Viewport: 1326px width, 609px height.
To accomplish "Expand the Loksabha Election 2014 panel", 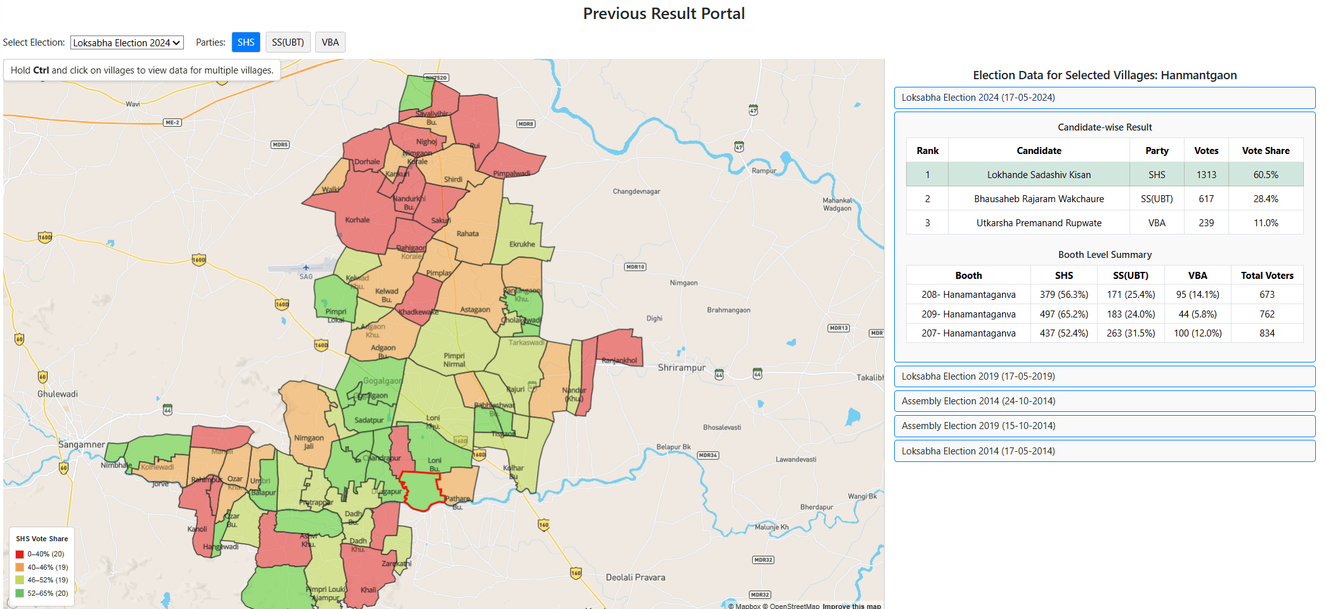I will 1105,451.
